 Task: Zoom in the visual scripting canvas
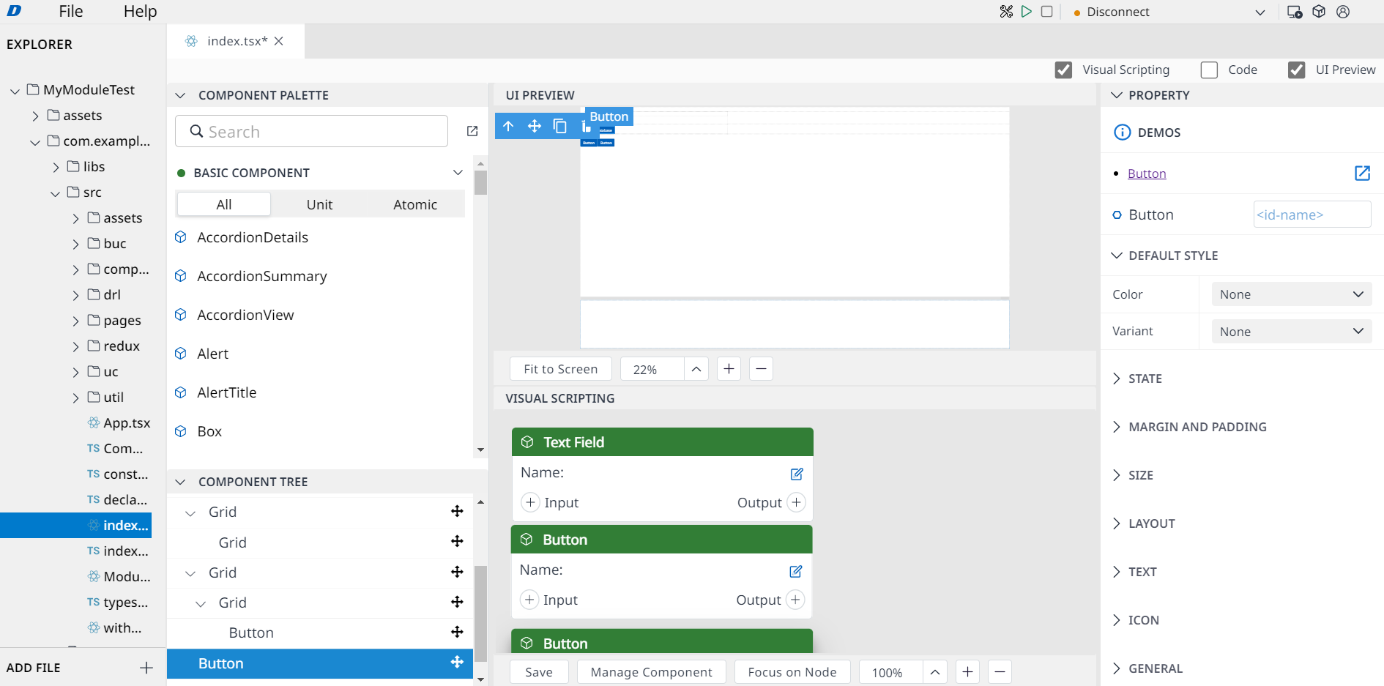coord(967,672)
